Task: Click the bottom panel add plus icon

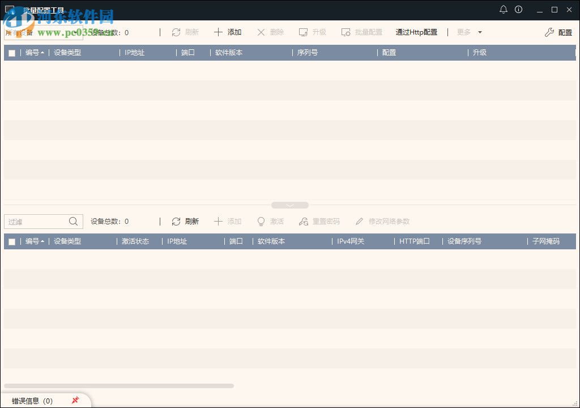Action: [x=218, y=222]
